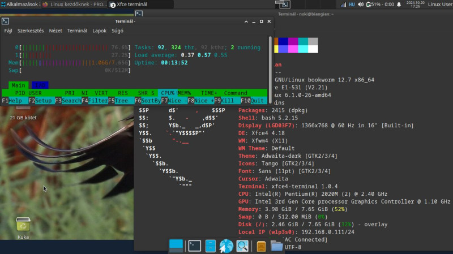Open the Szerkesztés menu
This screenshot has width=453, height=254.
coord(31,31)
